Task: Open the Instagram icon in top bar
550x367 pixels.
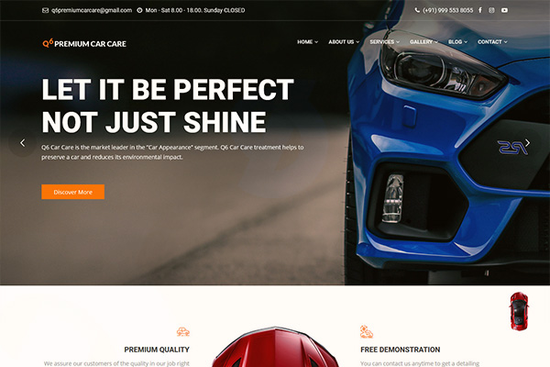Action: [x=491, y=10]
